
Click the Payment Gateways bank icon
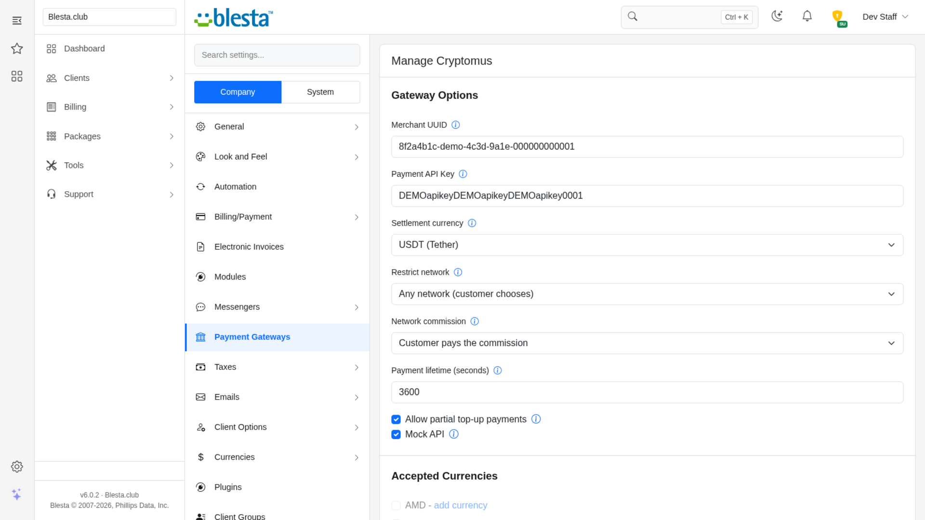201,337
